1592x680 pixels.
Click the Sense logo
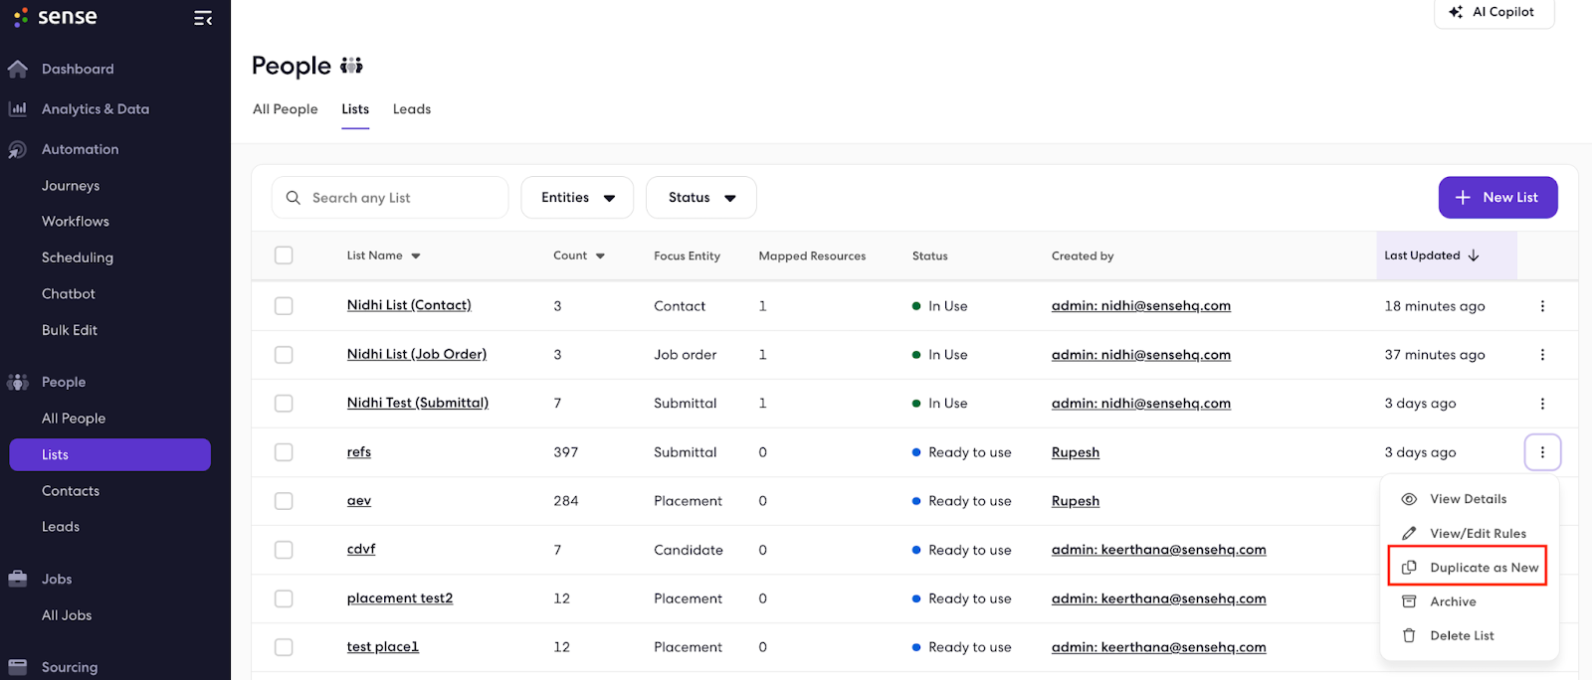(x=56, y=17)
